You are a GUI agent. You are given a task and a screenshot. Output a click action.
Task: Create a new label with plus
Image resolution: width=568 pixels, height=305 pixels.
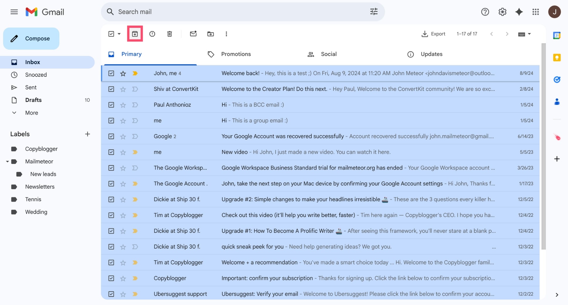coord(87,134)
